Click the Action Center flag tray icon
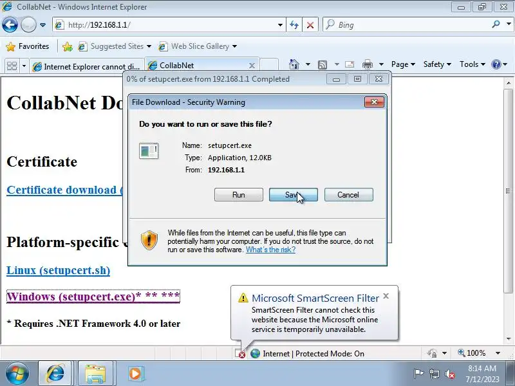The height and width of the screenshot is (386, 515). tap(418, 374)
